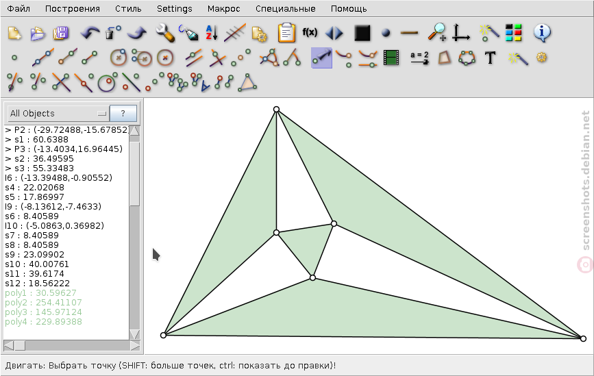The height and width of the screenshot is (376, 594).
Task: Click the object list scroll down arrow
Action: (x=134, y=334)
